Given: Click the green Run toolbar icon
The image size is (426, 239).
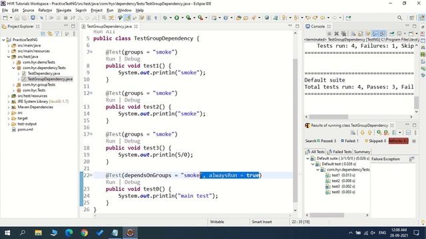Looking at the screenshot, I should [x=177, y=18].
